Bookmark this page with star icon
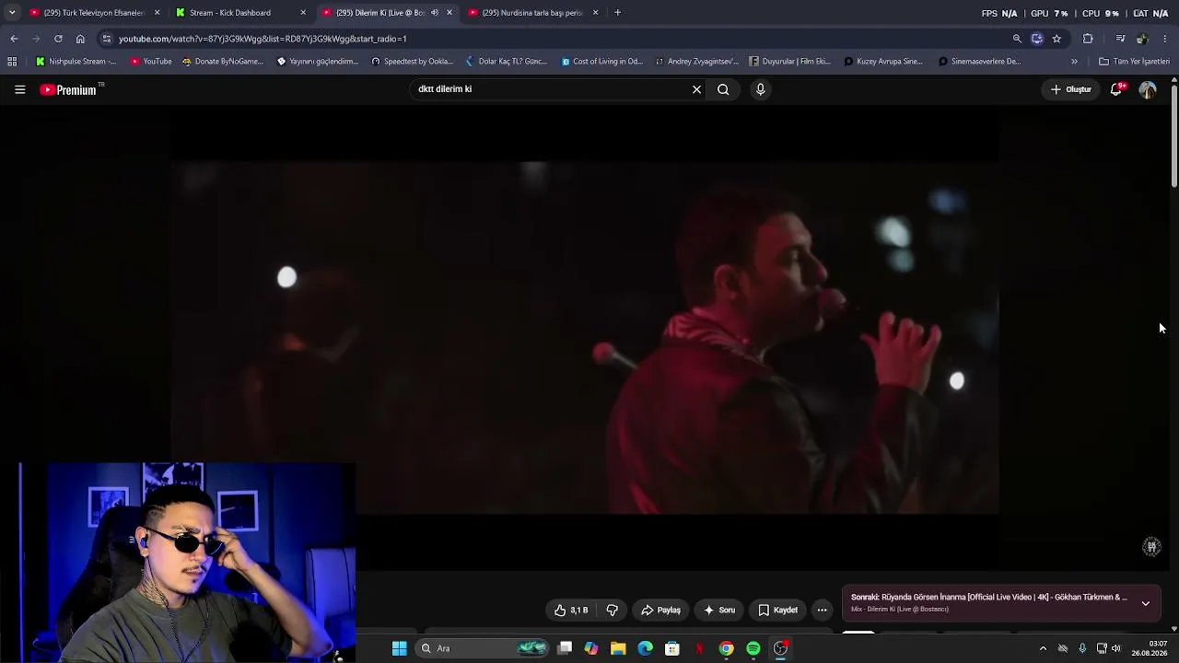Viewport: 1179px width, 663px height. point(1056,39)
